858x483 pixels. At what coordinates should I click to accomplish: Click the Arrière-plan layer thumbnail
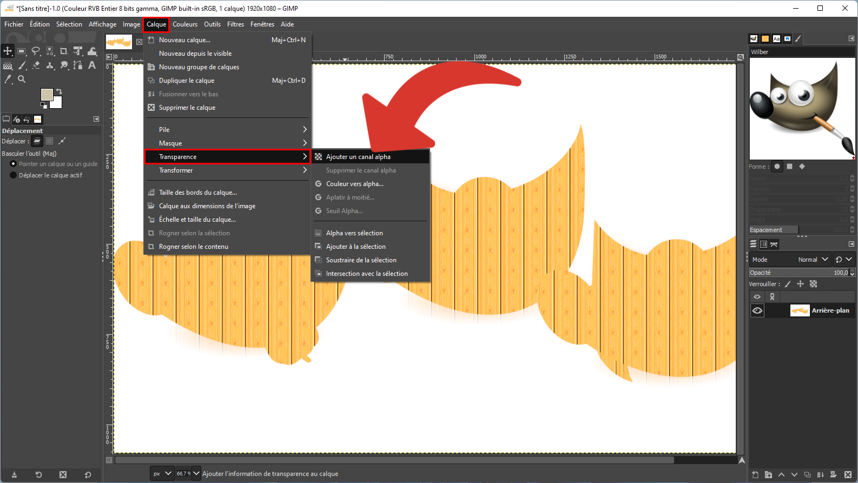point(800,310)
